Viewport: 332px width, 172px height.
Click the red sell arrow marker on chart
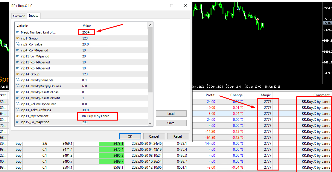pyautogui.click(x=258, y=19)
